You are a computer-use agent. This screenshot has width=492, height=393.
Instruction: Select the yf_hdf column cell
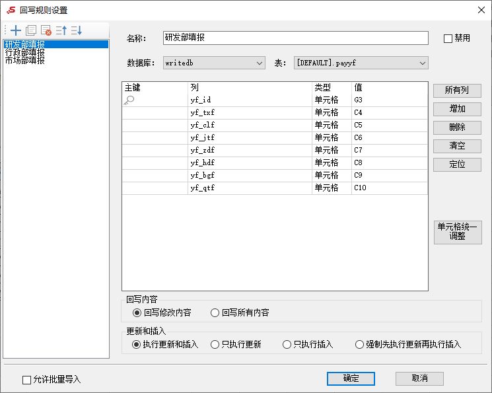(x=250, y=163)
